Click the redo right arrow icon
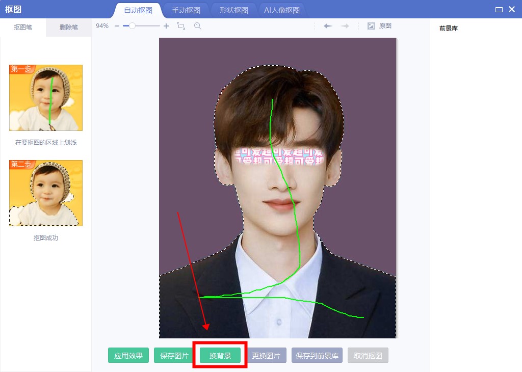The height and width of the screenshot is (372, 522). (345, 26)
